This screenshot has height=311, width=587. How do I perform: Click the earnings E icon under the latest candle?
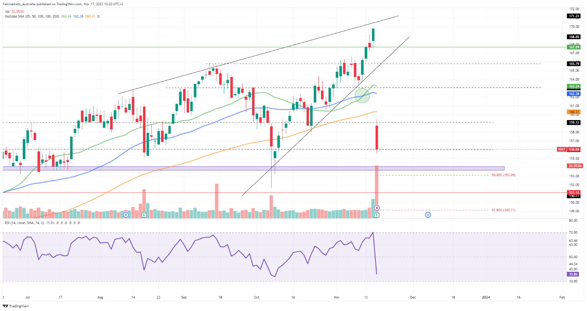click(x=377, y=215)
